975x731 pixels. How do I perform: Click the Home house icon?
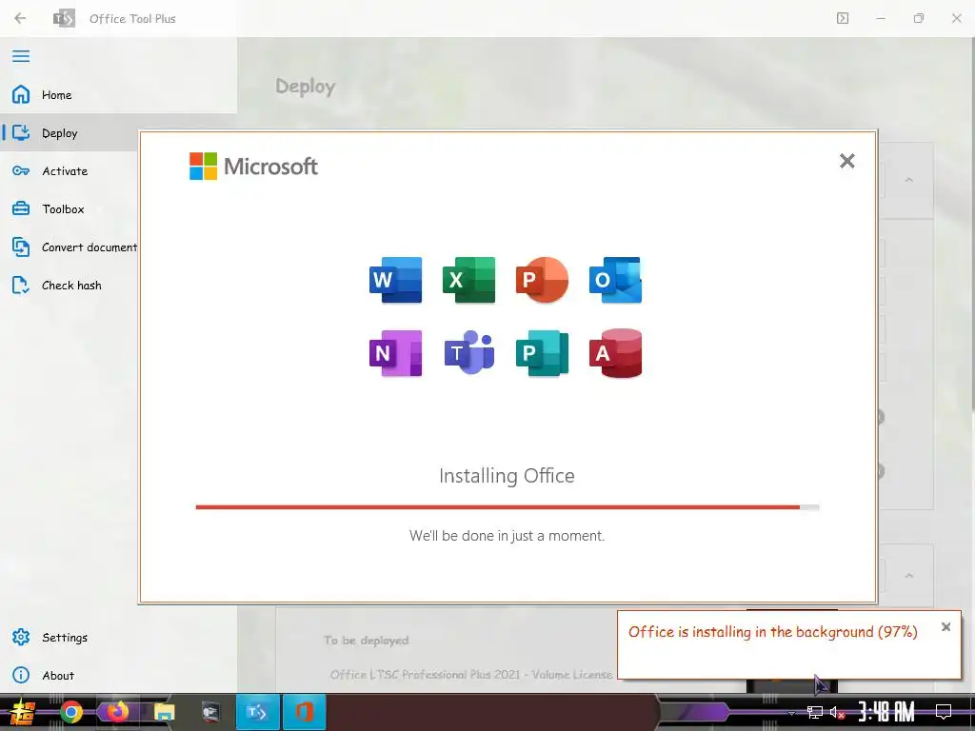[21, 94]
